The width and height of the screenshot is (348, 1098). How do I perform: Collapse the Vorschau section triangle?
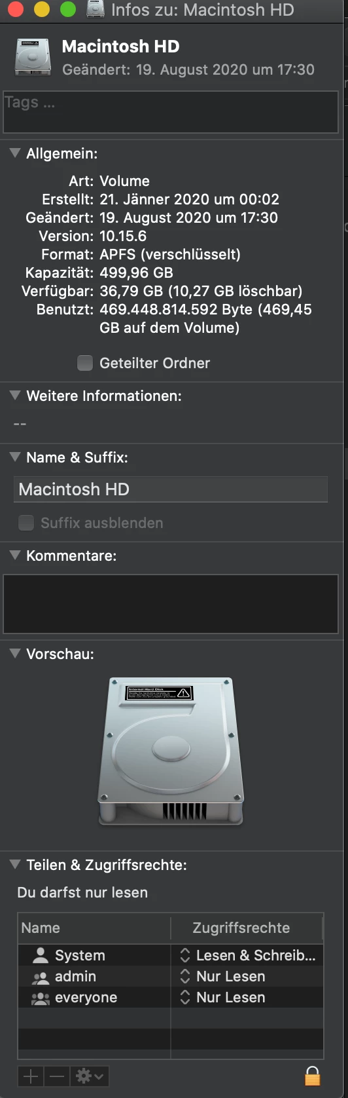[x=15, y=653]
